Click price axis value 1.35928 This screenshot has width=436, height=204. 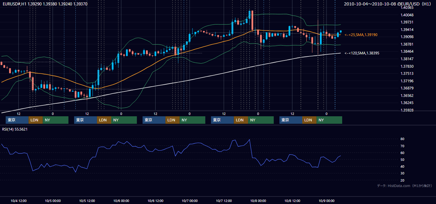click(x=407, y=110)
